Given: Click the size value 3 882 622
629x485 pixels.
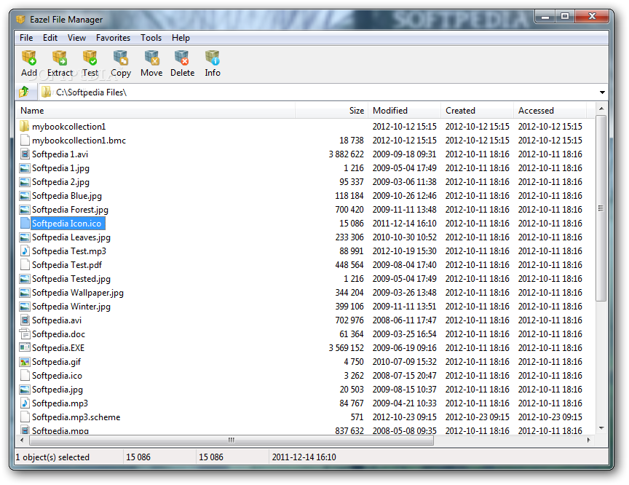Looking at the screenshot, I should 347,154.
